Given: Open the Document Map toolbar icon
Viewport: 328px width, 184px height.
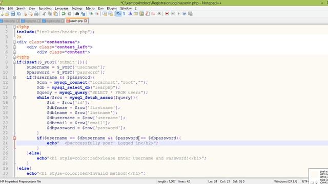Looking at the screenshot, I should 141,14.
